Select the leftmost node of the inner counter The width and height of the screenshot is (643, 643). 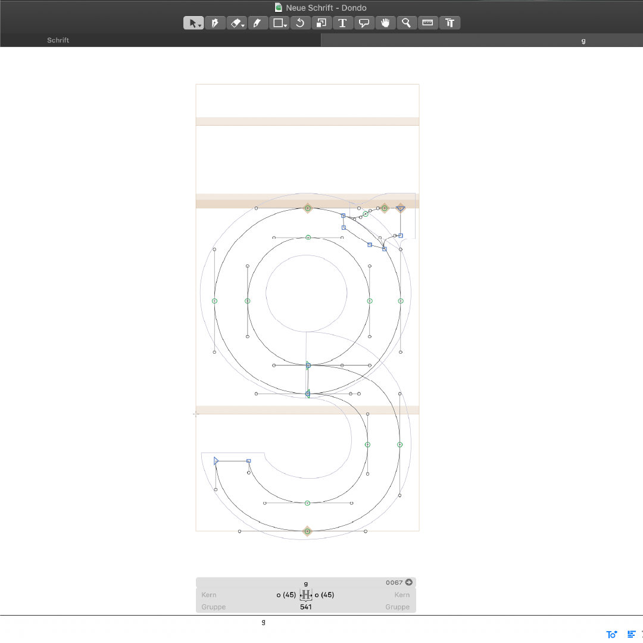click(x=247, y=301)
